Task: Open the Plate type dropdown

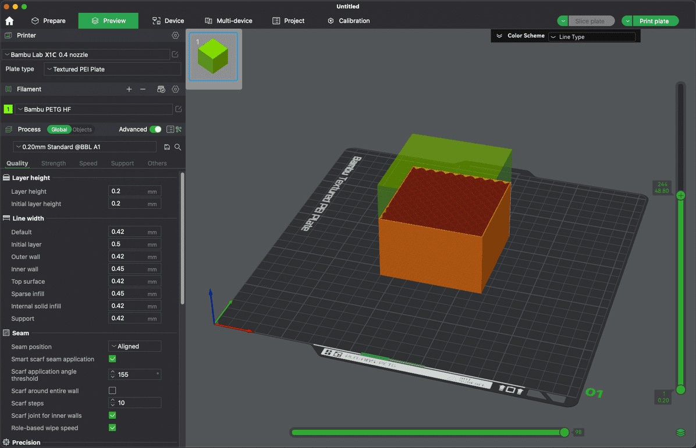Action: [x=113, y=69]
